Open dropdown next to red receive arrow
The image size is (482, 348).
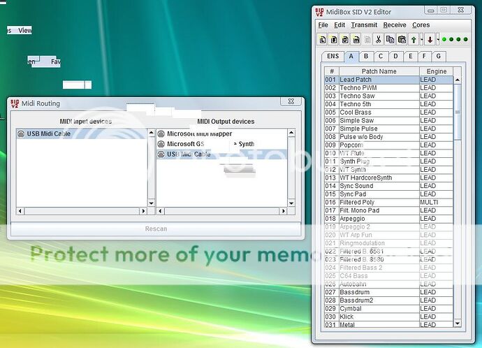click(x=438, y=40)
